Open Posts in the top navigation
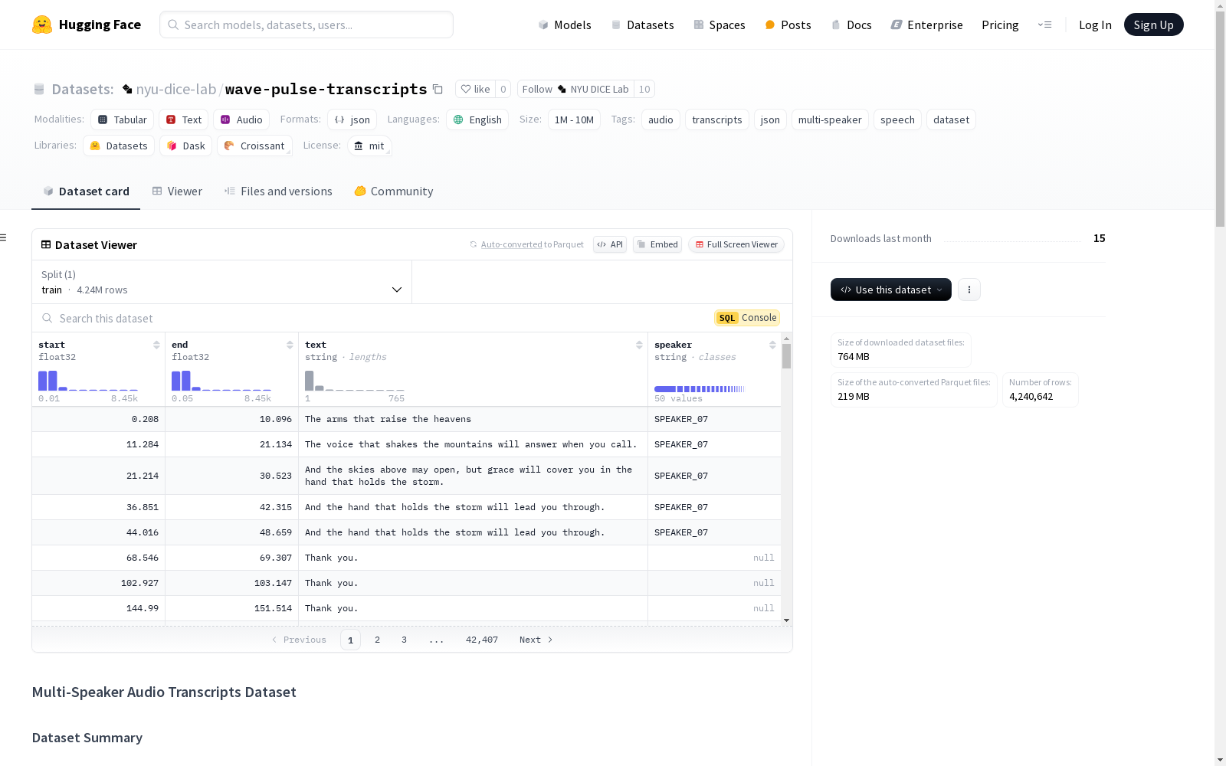Viewport: 1226px width, 766px height. 788,25
